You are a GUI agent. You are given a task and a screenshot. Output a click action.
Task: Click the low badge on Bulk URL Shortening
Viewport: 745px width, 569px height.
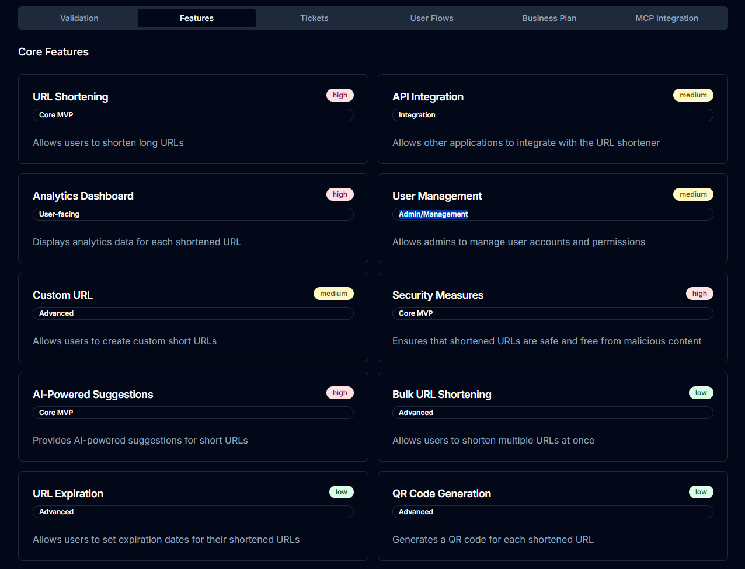[701, 392]
